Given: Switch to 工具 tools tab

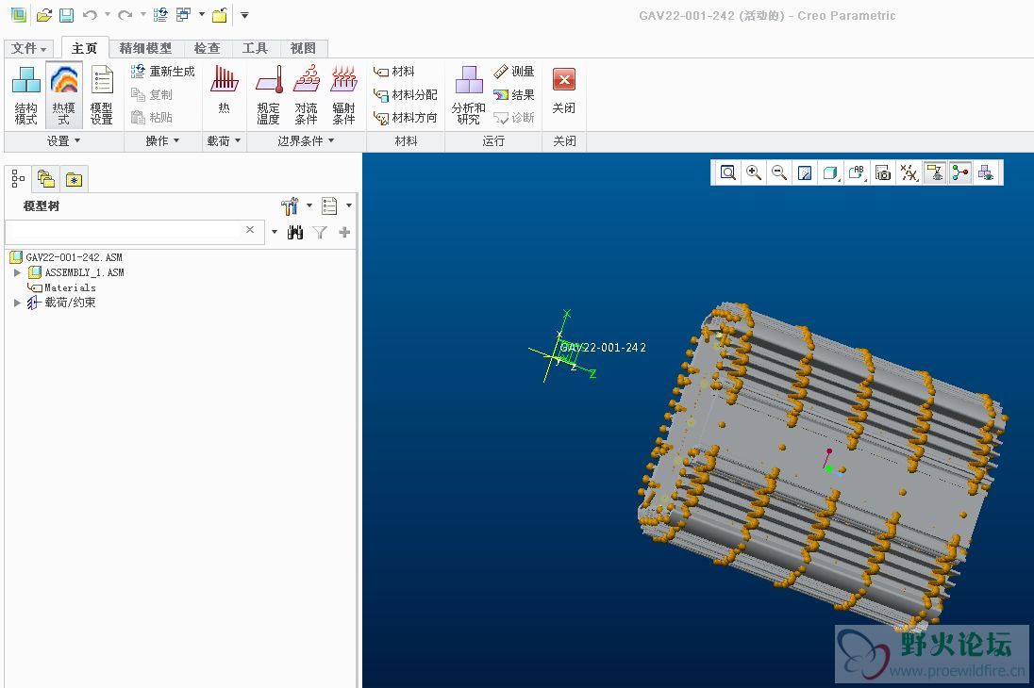Looking at the screenshot, I should (x=256, y=48).
